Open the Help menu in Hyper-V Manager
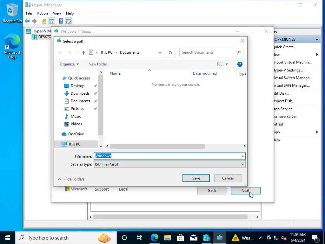This screenshot has width=325, height=244. (70, 13)
